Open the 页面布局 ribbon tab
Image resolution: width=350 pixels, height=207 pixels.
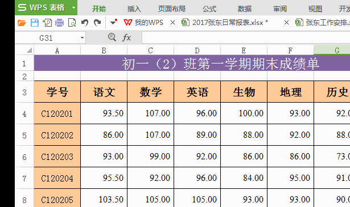(172, 9)
